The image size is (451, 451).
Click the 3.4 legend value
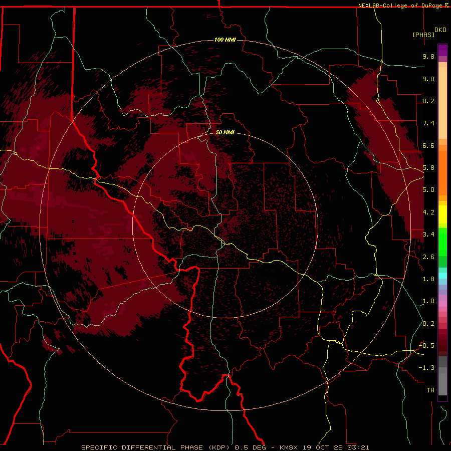click(428, 235)
